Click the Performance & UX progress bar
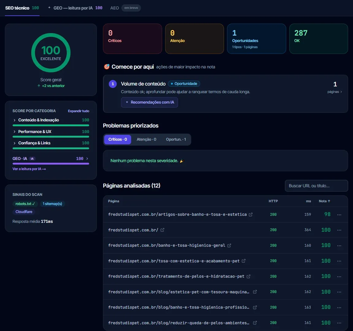The image size is (353, 331). coord(51,137)
